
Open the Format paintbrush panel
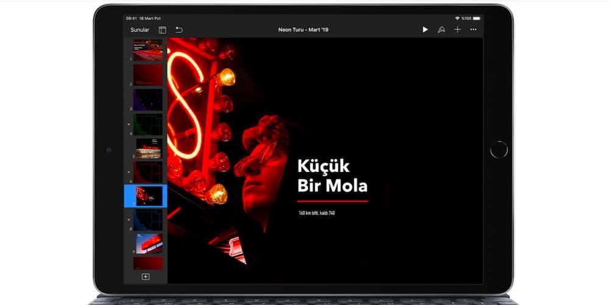(442, 30)
